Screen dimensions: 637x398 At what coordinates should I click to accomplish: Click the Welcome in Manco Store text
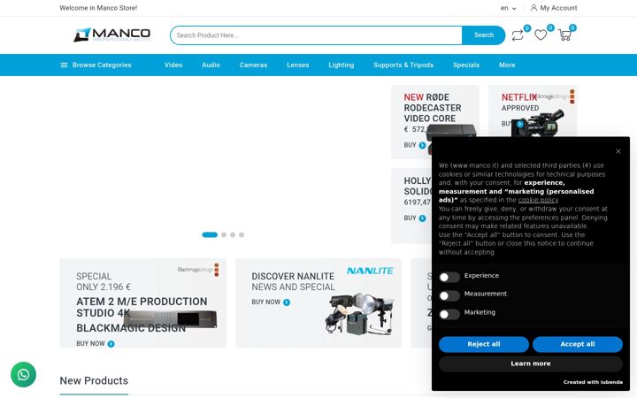pos(98,8)
